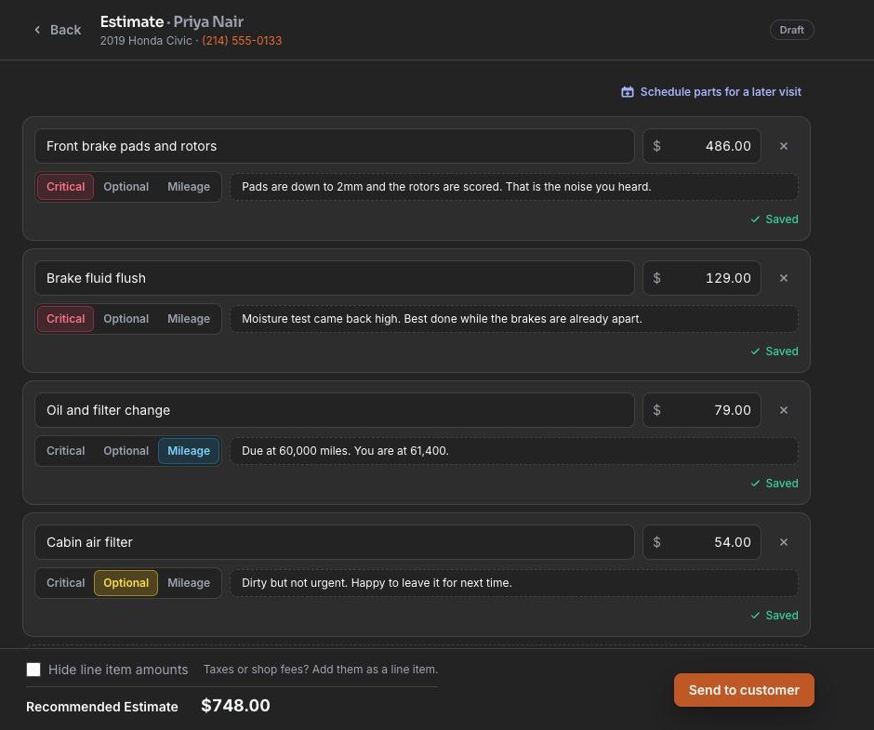The height and width of the screenshot is (730, 874).
Task: Edit the Front brake pads and rotors name
Action: 335,146
